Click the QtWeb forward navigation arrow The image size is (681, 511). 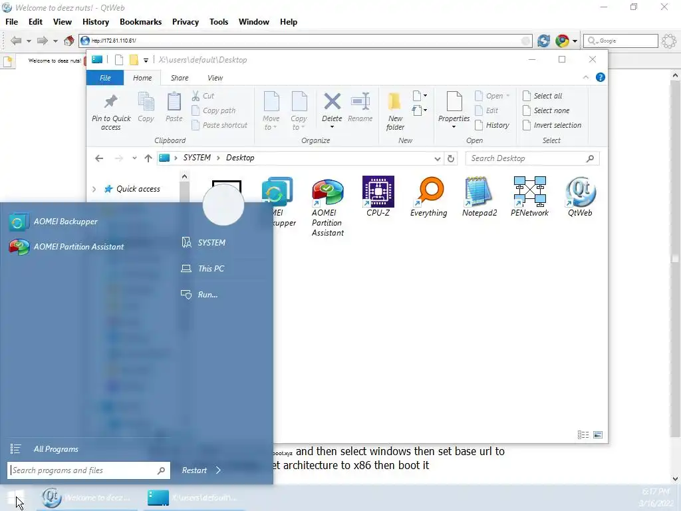tap(42, 41)
